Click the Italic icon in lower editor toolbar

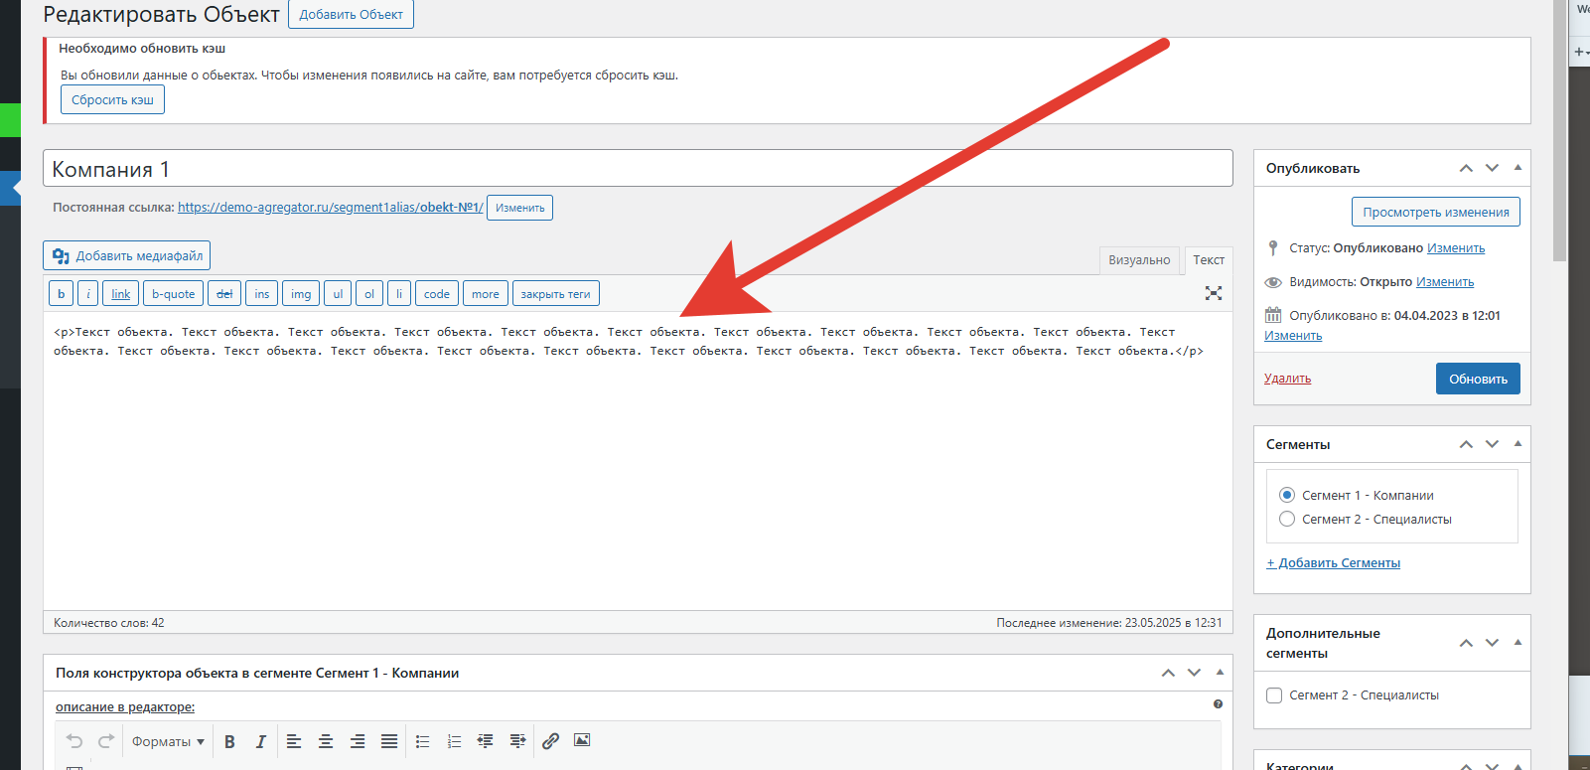click(260, 741)
